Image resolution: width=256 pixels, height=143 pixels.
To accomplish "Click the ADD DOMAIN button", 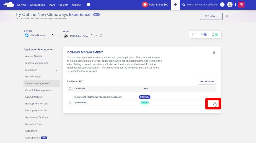I will tap(207, 81).
